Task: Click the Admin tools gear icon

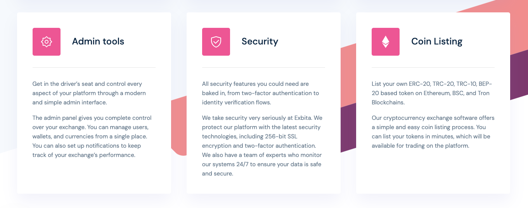Action: [47, 42]
